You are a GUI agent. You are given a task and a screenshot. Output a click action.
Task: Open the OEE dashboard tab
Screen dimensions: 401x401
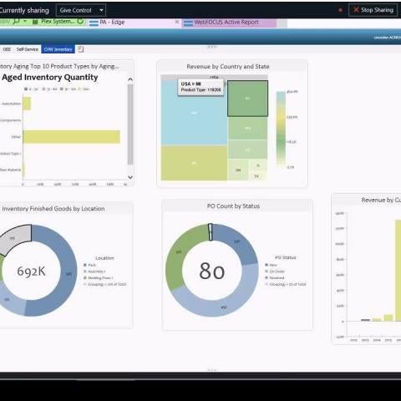[7, 49]
